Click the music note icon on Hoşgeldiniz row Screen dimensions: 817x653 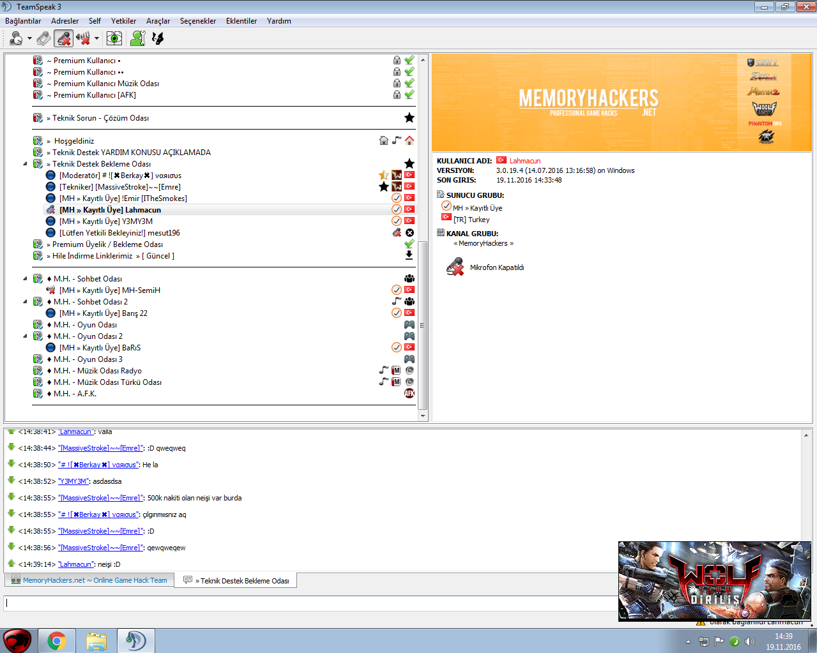tap(397, 140)
